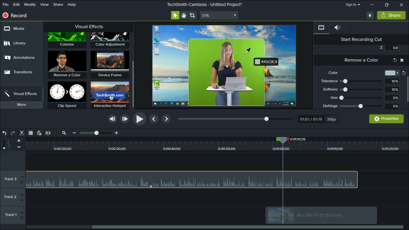409x230 pixels.
Task: Toggle visibility of Track 2
Action: (x=22, y=194)
